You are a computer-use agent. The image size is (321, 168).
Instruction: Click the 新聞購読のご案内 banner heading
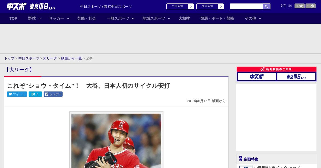coord(277,69)
